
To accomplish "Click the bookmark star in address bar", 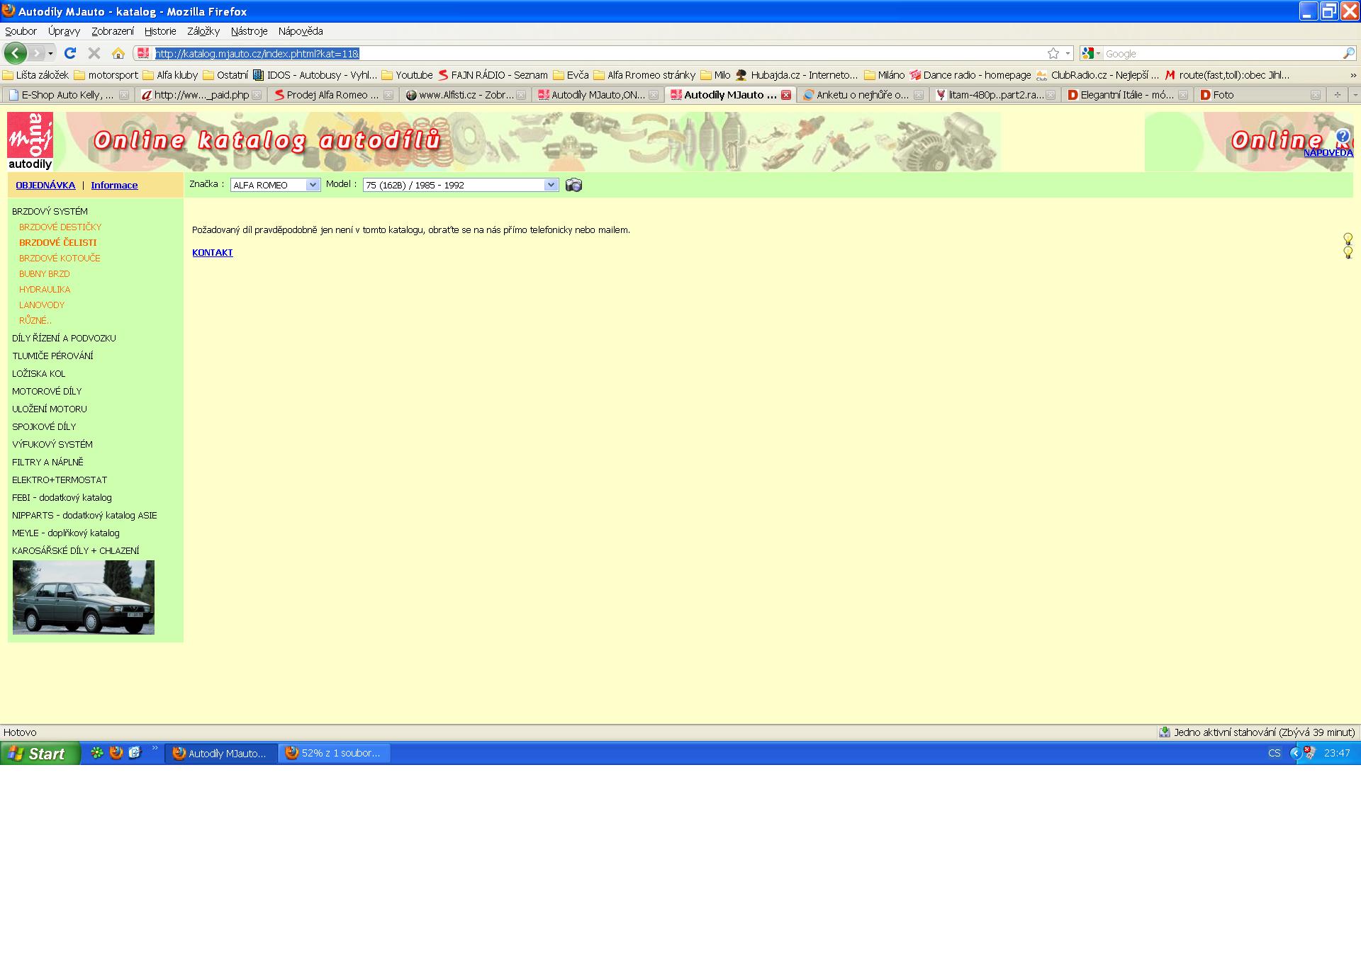I will 1053,54.
